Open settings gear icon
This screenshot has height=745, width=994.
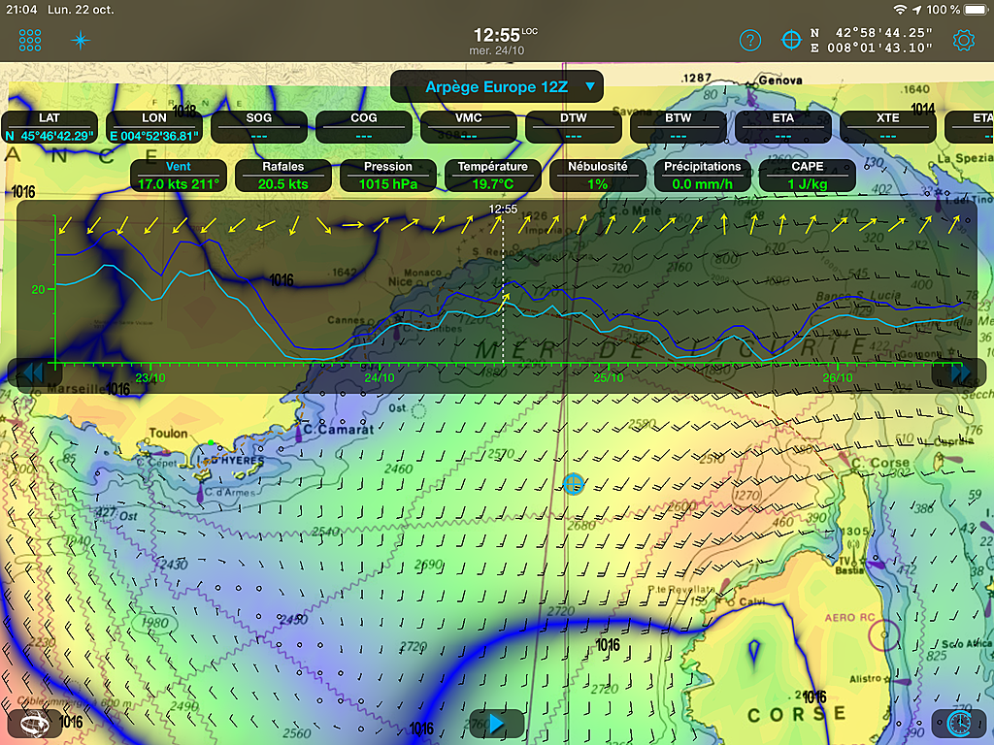(964, 41)
